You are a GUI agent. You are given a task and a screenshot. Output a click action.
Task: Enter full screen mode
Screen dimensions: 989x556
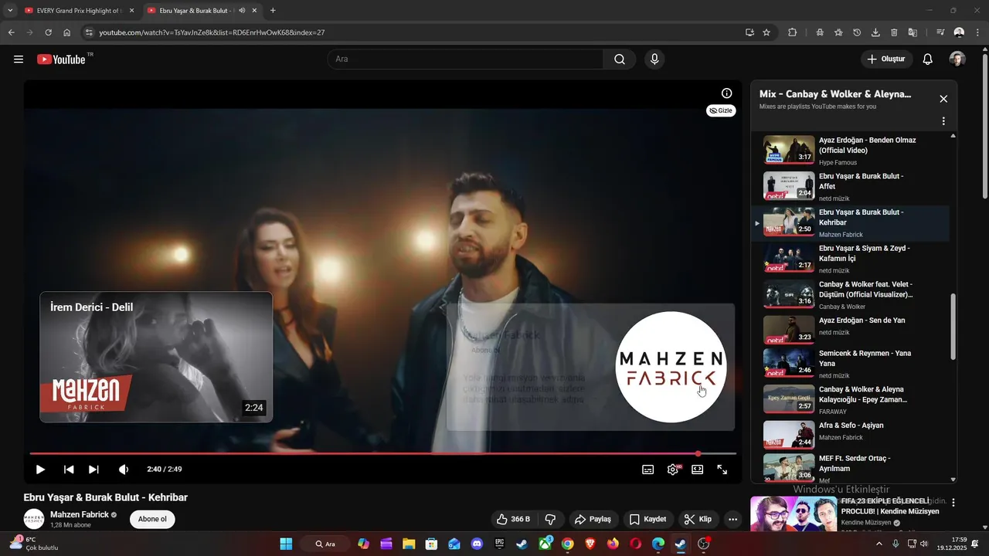(722, 470)
